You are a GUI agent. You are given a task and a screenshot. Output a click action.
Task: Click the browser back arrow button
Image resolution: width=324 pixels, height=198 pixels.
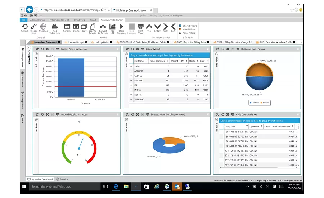tap(30, 9)
